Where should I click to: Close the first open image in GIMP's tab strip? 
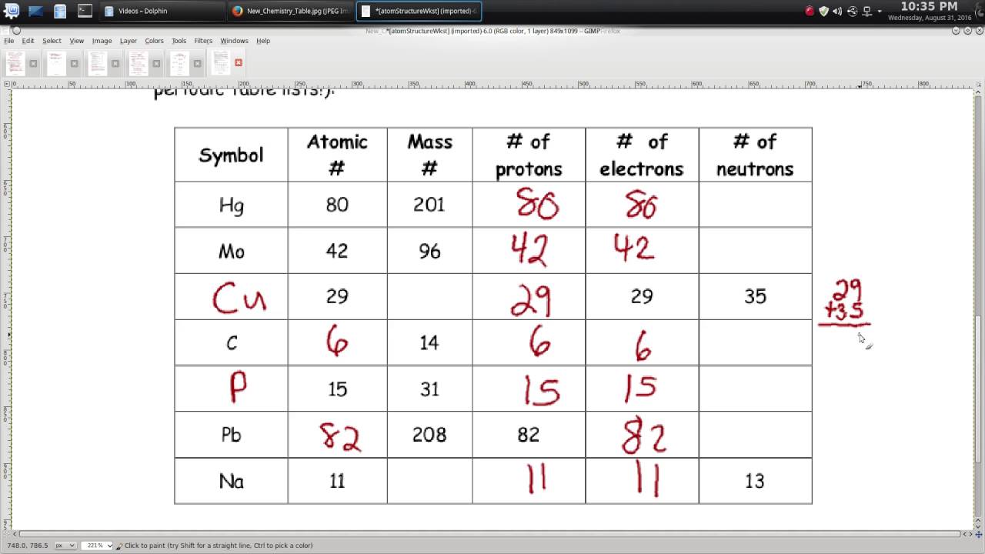pyautogui.click(x=33, y=63)
